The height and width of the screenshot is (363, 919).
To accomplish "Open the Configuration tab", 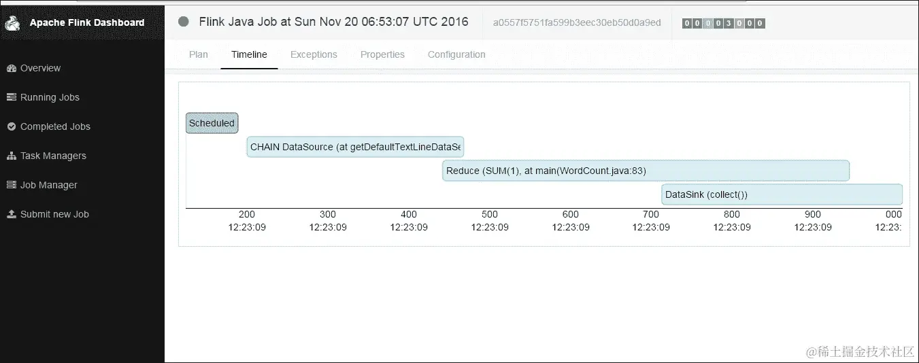I will coord(456,54).
